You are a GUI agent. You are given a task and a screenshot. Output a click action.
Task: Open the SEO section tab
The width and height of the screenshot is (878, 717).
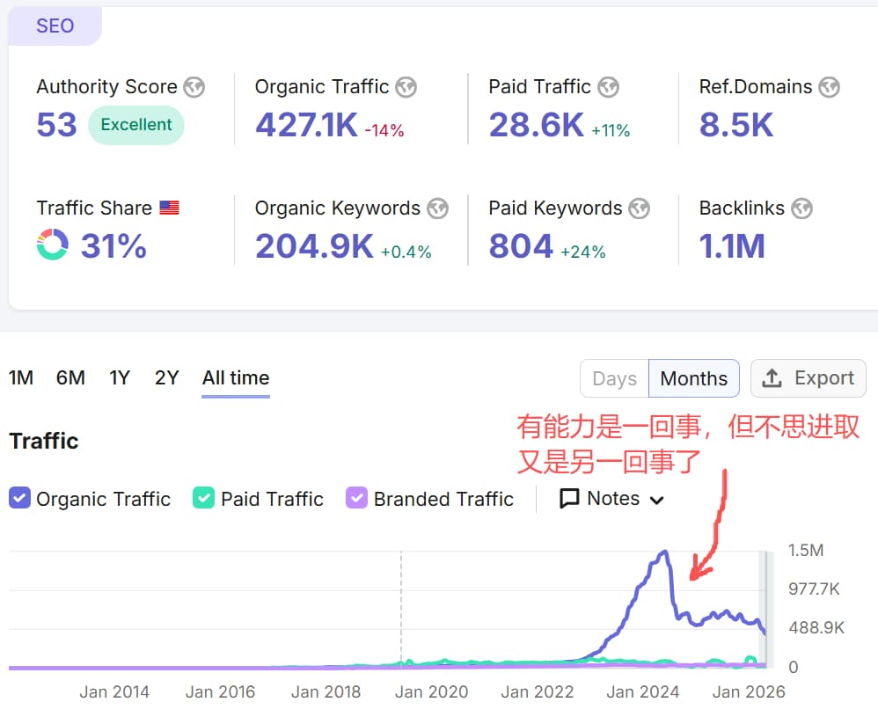55,26
